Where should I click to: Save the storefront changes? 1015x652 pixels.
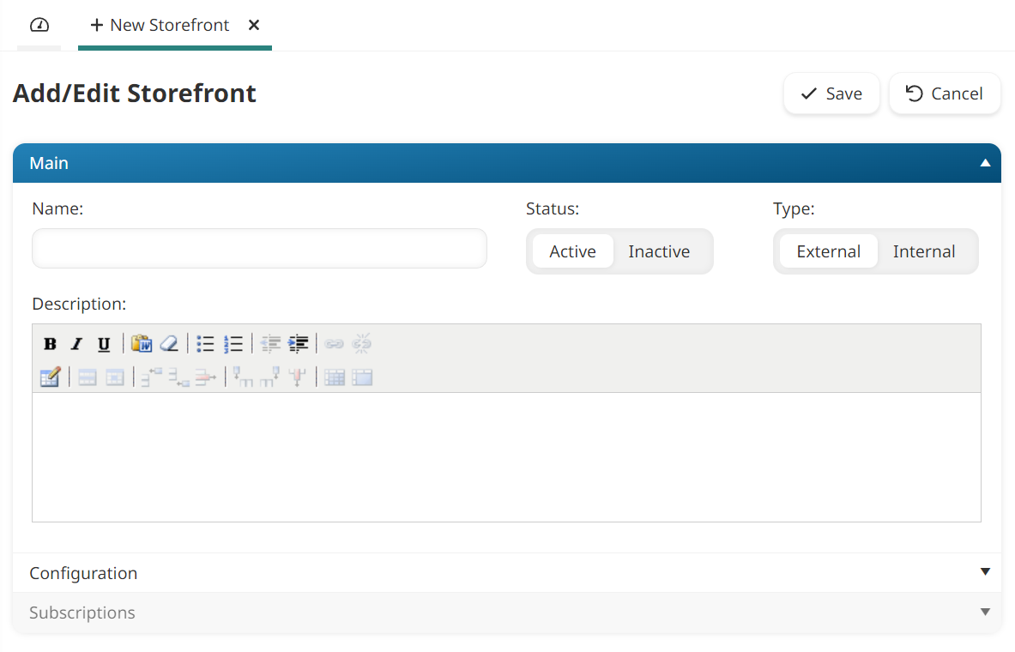click(x=831, y=94)
